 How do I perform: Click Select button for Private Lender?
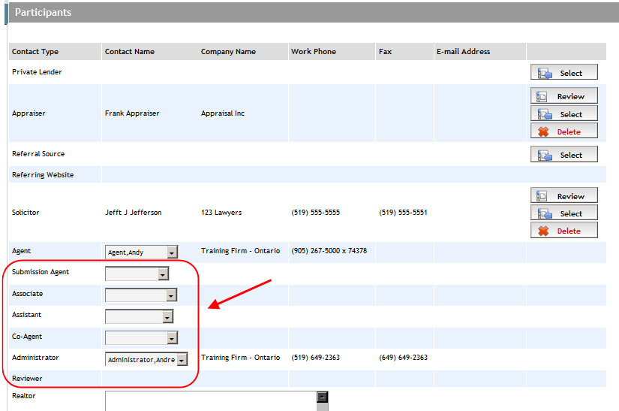point(563,72)
